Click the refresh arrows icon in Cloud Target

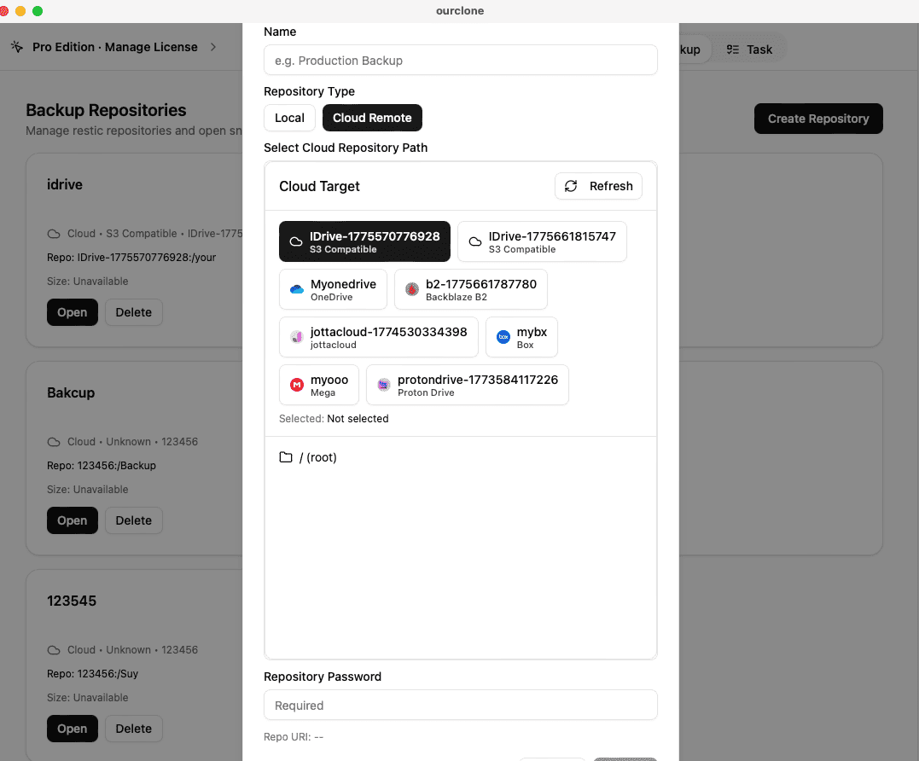(570, 186)
